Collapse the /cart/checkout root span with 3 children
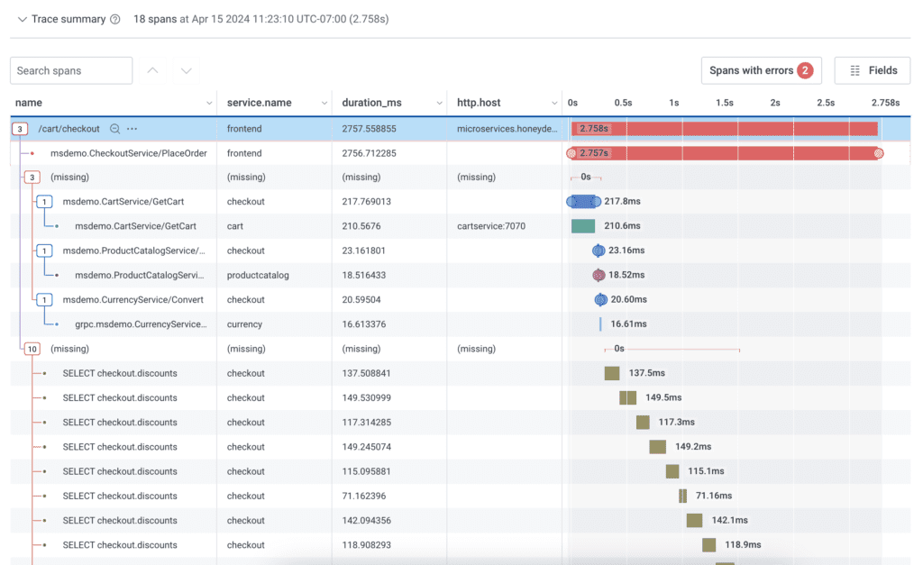923x565 pixels. 18,129
